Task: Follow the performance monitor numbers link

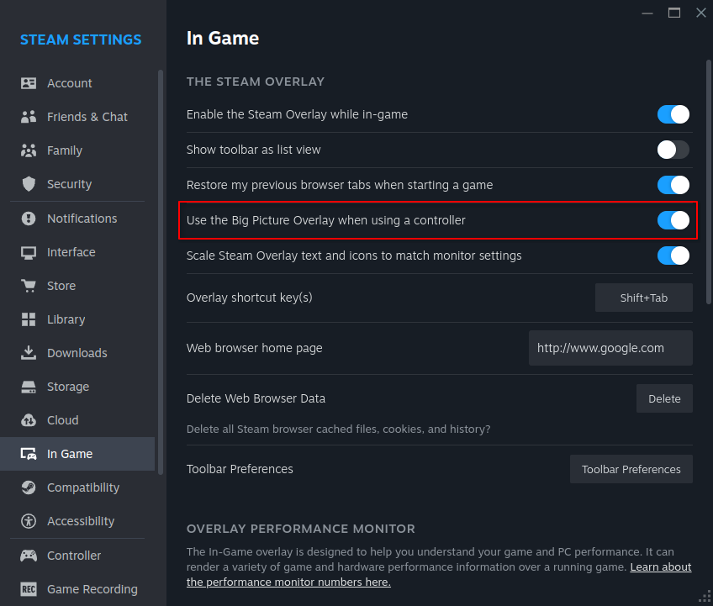Action: 439,575
